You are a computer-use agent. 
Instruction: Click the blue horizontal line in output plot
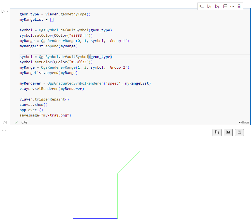point(95,218)
